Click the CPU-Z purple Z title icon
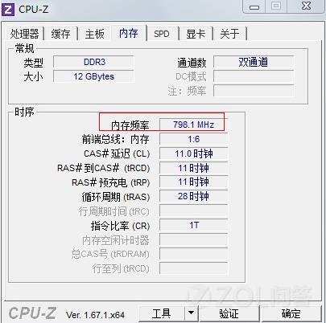The width and height of the screenshot is (326, 323). pos(8,10)
